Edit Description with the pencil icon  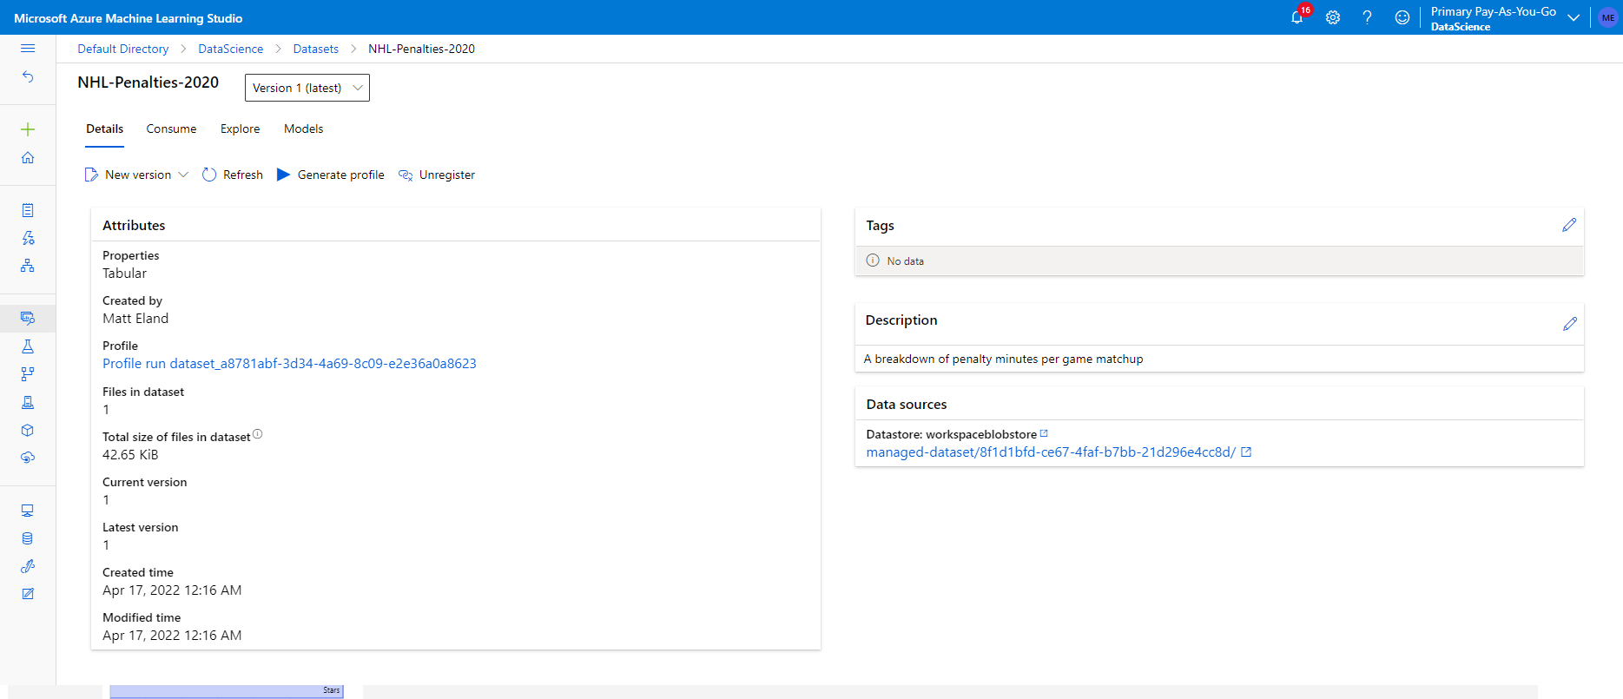click(1570, 324)
